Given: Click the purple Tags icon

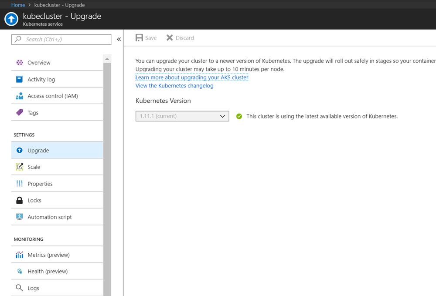Looking at the screenshot, I should pyautogui.click(x=20, y=113).
